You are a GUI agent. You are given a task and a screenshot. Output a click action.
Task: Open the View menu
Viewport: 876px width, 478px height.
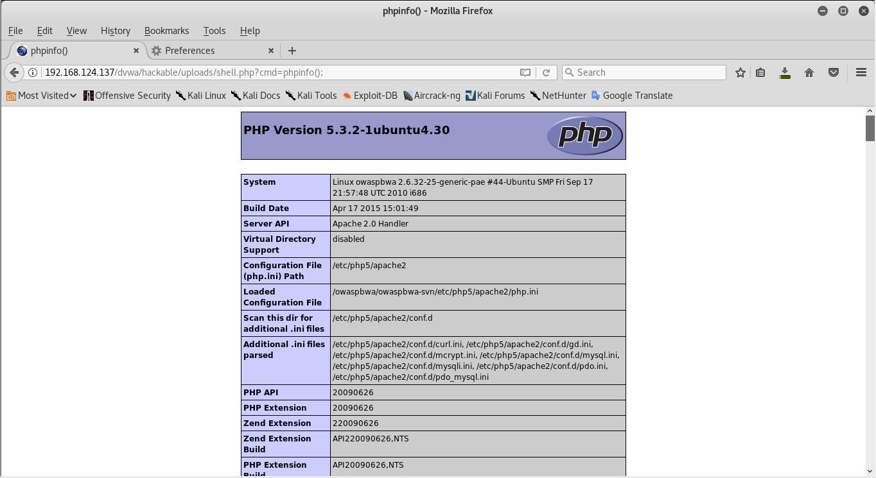pos(76,31)
